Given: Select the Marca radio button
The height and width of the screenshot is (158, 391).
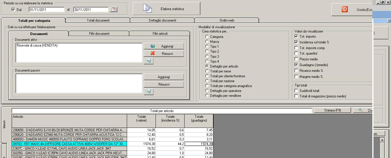Looking at the screenshot, I should click(x=207, y=42).
